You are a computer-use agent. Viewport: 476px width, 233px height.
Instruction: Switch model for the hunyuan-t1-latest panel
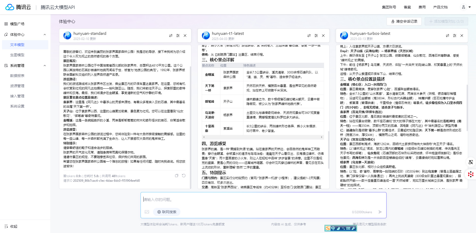[309, 36]
